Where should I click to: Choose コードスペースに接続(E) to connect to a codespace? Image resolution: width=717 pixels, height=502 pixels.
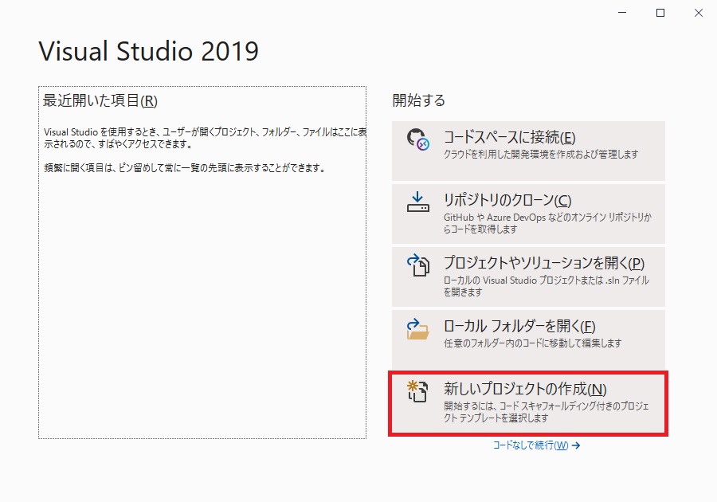point(528,151)
